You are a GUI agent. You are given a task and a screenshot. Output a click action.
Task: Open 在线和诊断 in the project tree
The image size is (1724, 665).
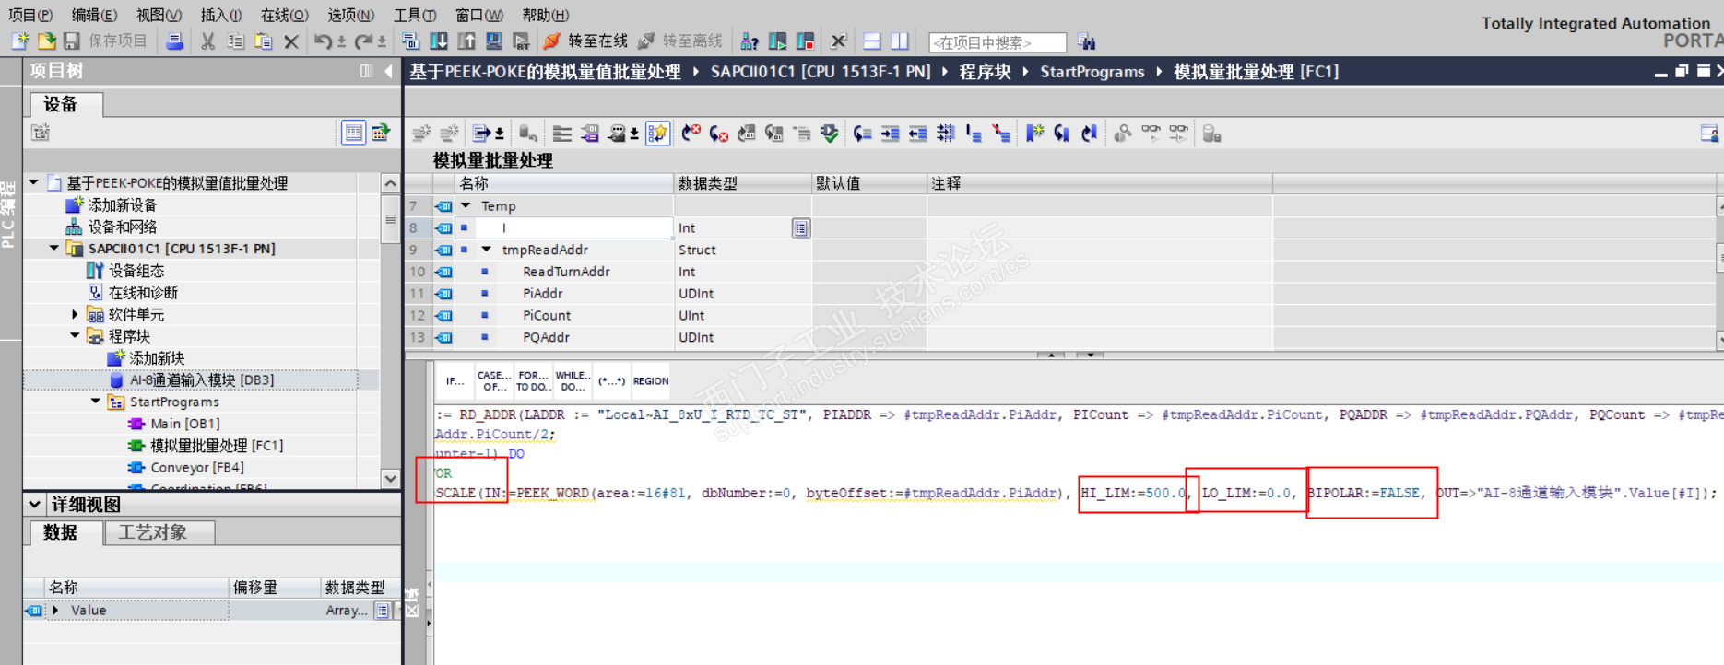tap(143, 292)
